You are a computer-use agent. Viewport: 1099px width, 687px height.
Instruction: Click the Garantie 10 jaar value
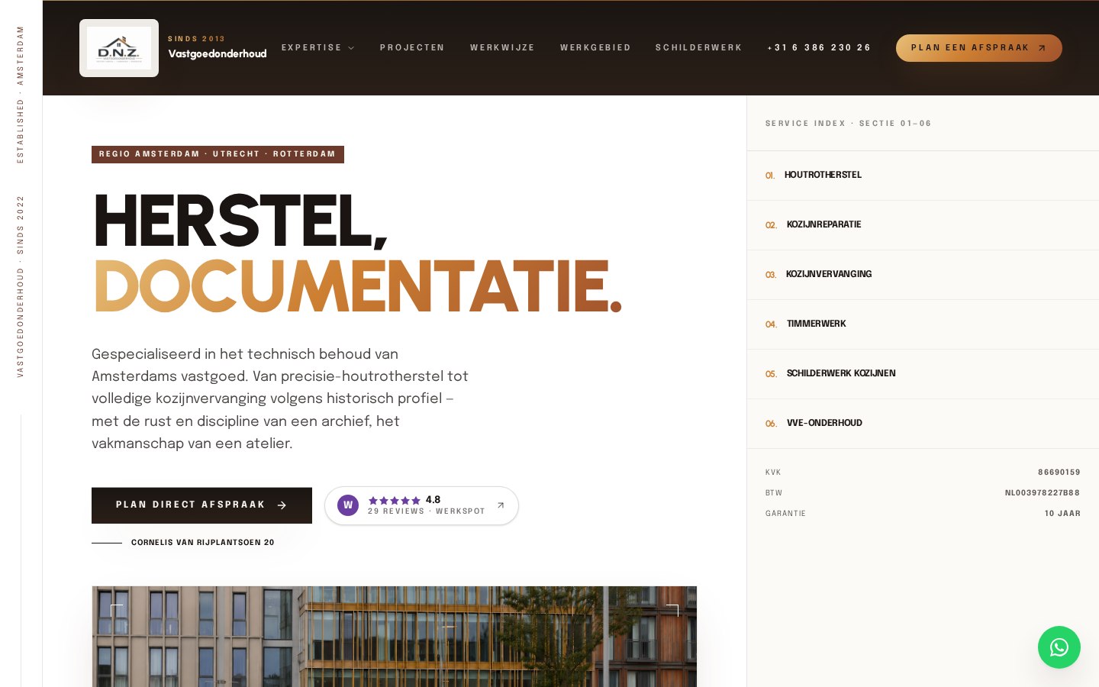click(x=1062, y=514)
